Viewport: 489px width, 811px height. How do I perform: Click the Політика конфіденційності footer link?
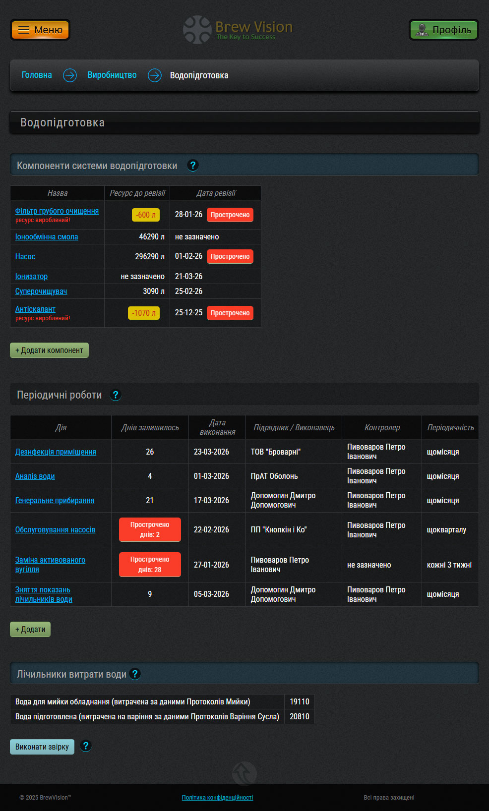tap(217, 798)
